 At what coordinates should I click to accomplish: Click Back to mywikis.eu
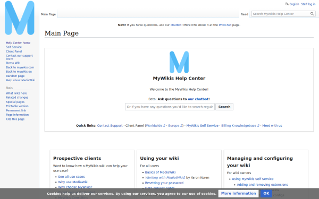pos(19,72)
